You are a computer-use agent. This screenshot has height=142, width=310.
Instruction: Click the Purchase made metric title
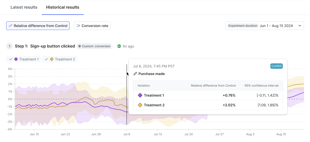(151, 74)
